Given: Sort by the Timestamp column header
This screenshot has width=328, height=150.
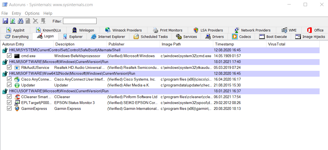Looking at the screenshot, I should [240, 44].
